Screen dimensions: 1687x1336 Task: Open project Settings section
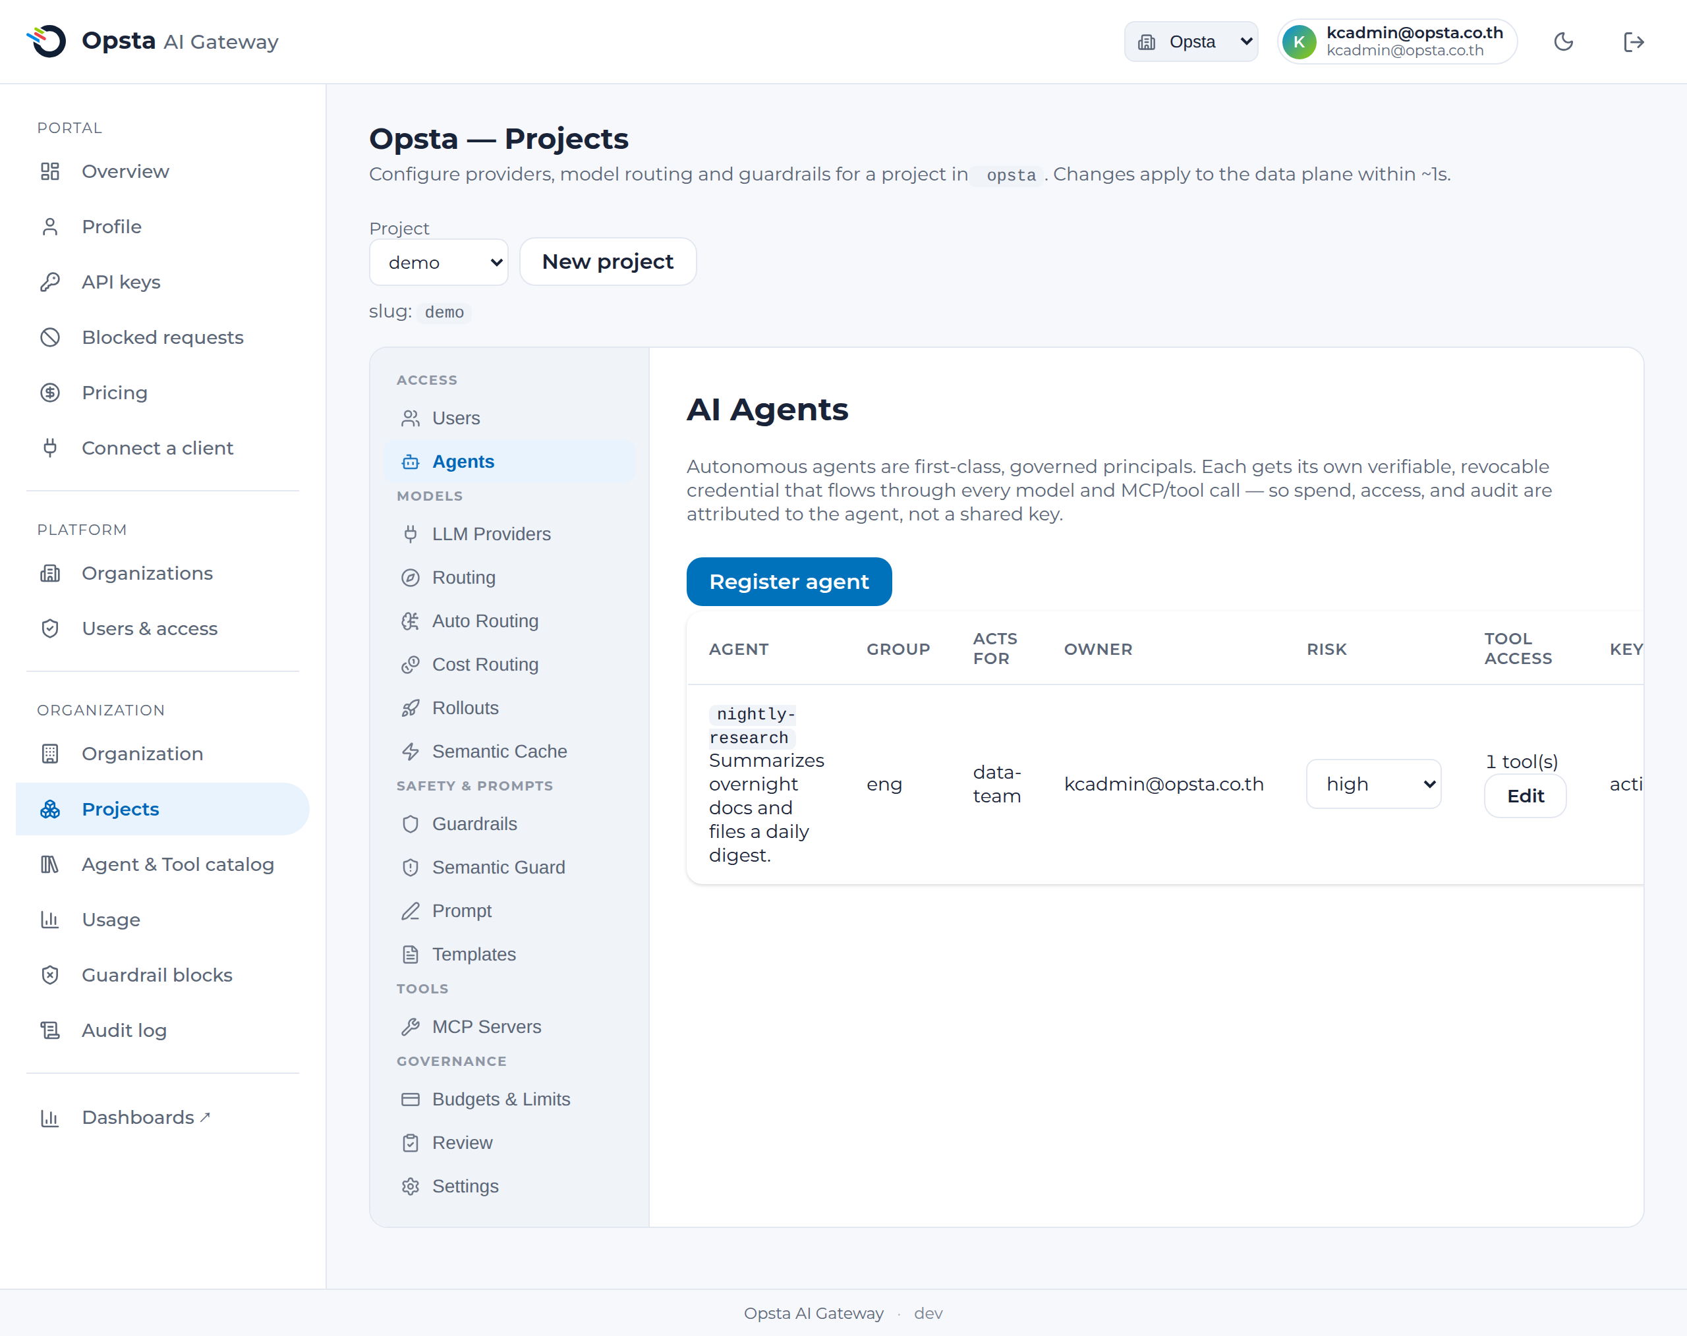coord(509,1186)
